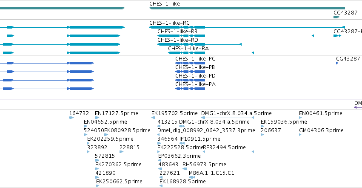Click the CHES-1-like-RA transcript label
362x188 pixels.
(x=188, y=49)
